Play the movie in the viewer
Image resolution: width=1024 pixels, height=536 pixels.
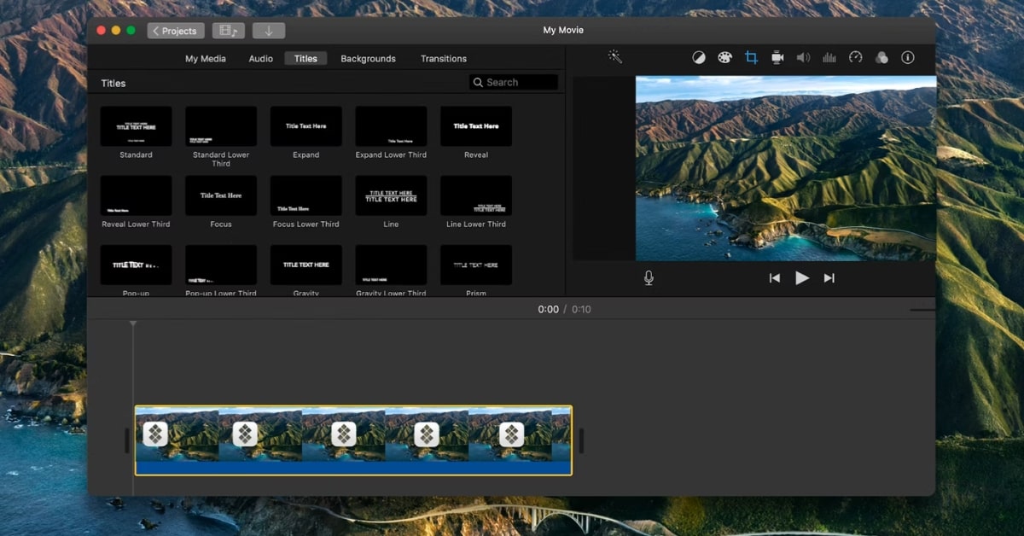point(802,277)
